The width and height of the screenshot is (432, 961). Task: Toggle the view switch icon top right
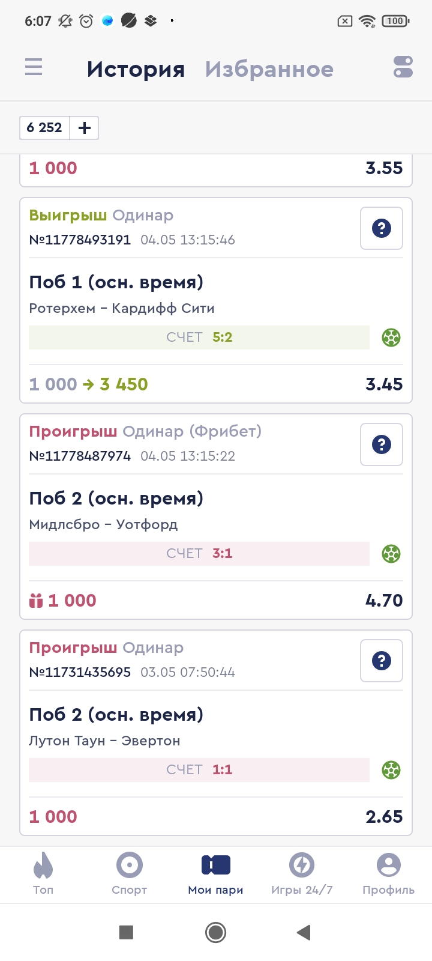click(x=403, y=67)
